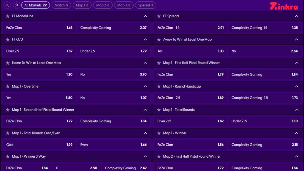Favorite the FT Spread market star
Viewport: 304px width, 171px height.
pyautogui.click(x=159, y=16)
